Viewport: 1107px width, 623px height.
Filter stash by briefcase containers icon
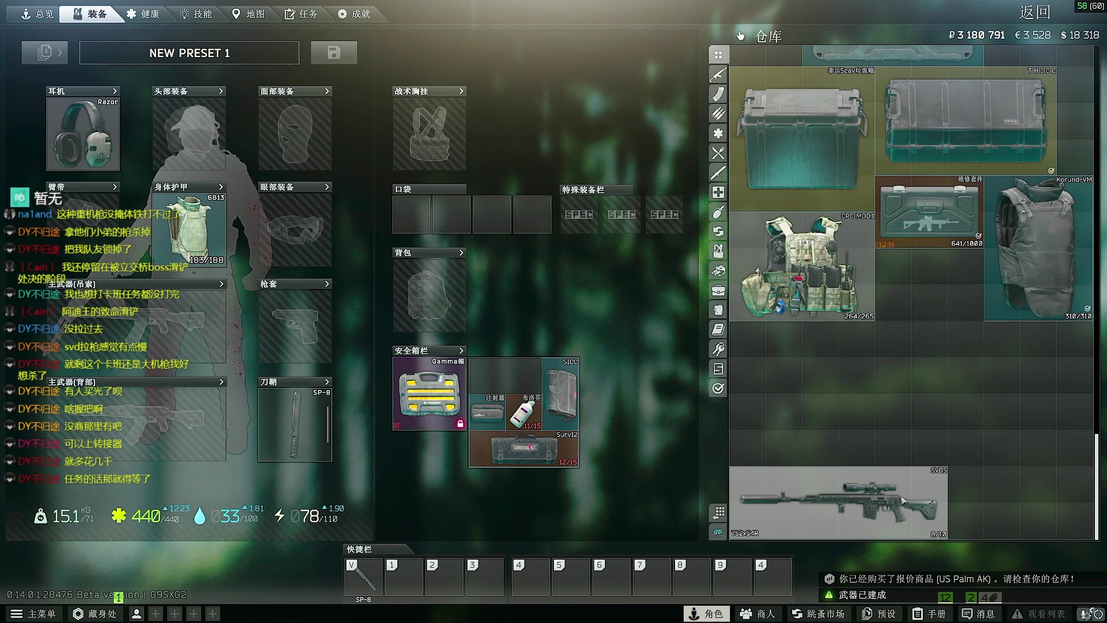(718, 290)
